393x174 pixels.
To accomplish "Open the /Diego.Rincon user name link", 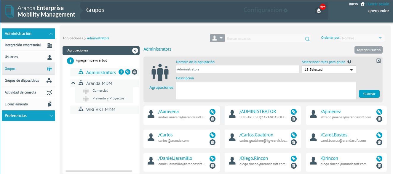I will 253,159.
